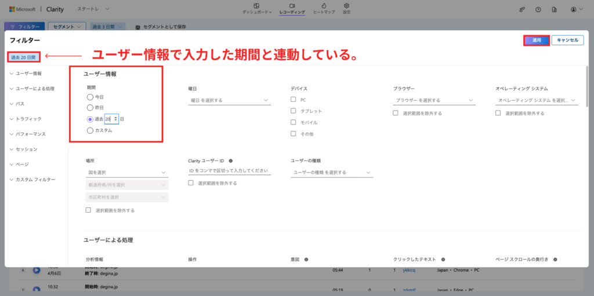Viewport: 594px width, 296px height.
Task: Click the Clarity ユーザー ID input field
Action: pyautogui.click(x=229, y=171)
